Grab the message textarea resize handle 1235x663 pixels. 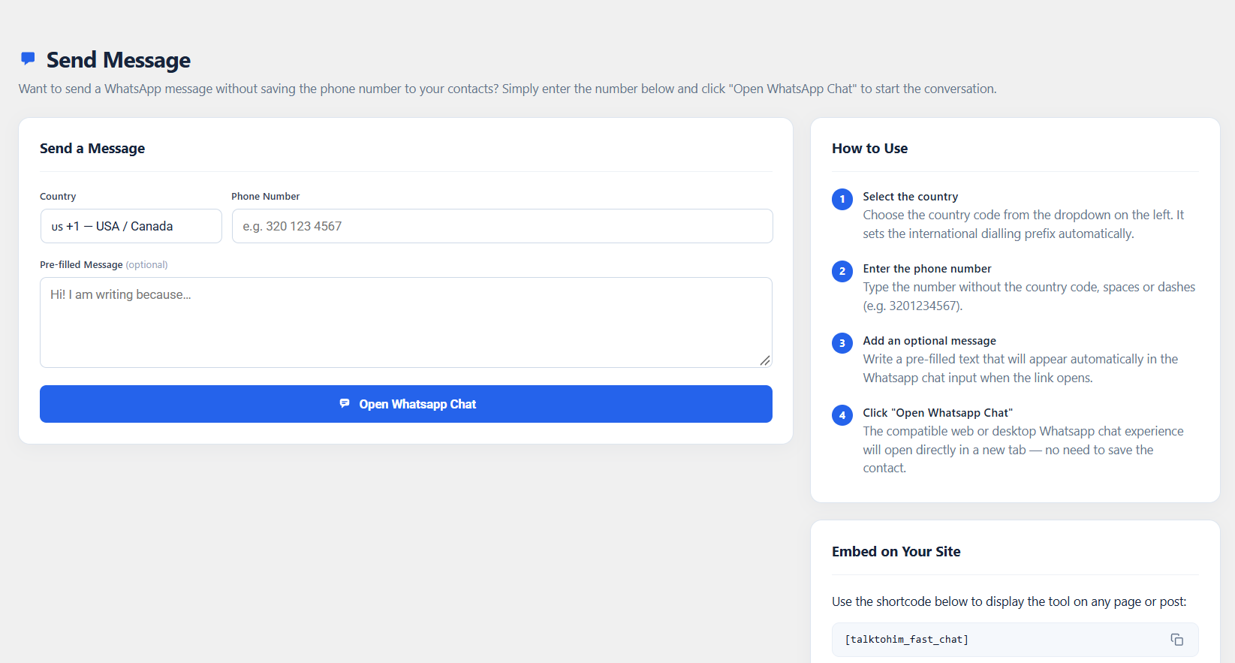(x=764, y=360)
